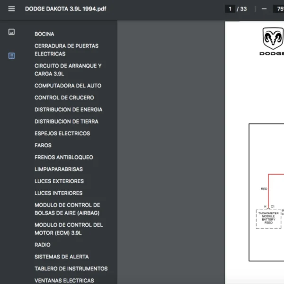This screenshot has width=284, height=284.
Task: Open LUCES EXTERIORES bookmark
Action: pos(59,181)
